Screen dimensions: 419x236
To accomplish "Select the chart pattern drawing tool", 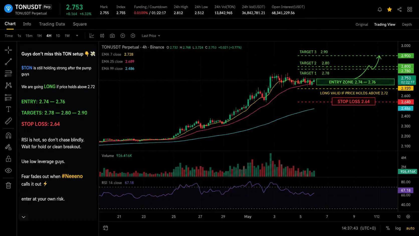I will [8, 85].
